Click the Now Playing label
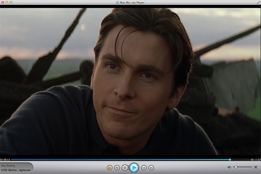Image resolution: width=261 pixels, height=174 pixels. click(8, 166)
